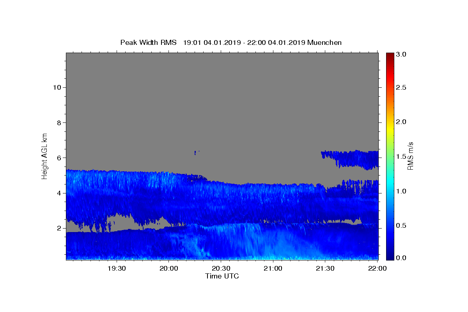Click the "3.0" colorbar value

402,55
